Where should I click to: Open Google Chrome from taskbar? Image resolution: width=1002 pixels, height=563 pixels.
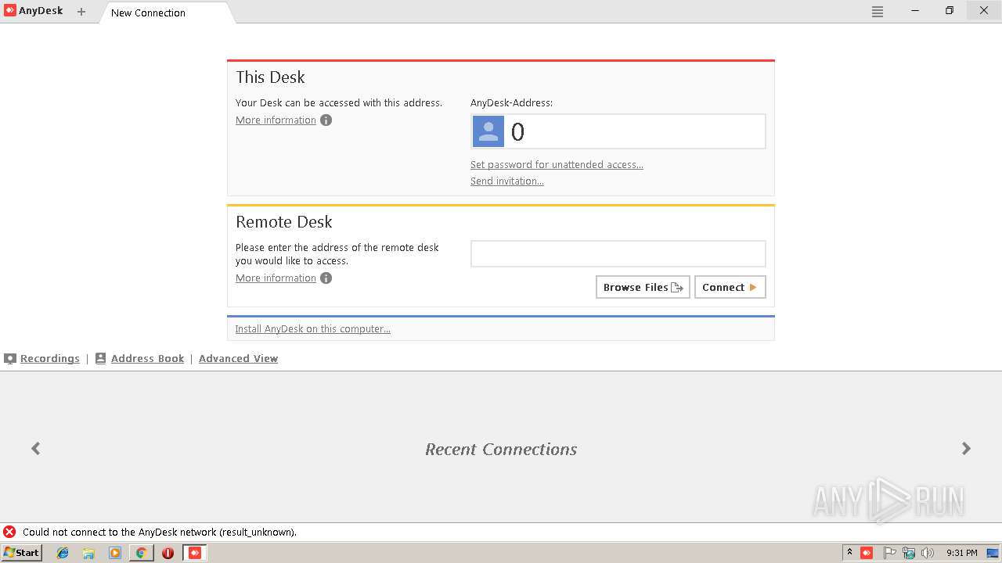click(141, 553)
